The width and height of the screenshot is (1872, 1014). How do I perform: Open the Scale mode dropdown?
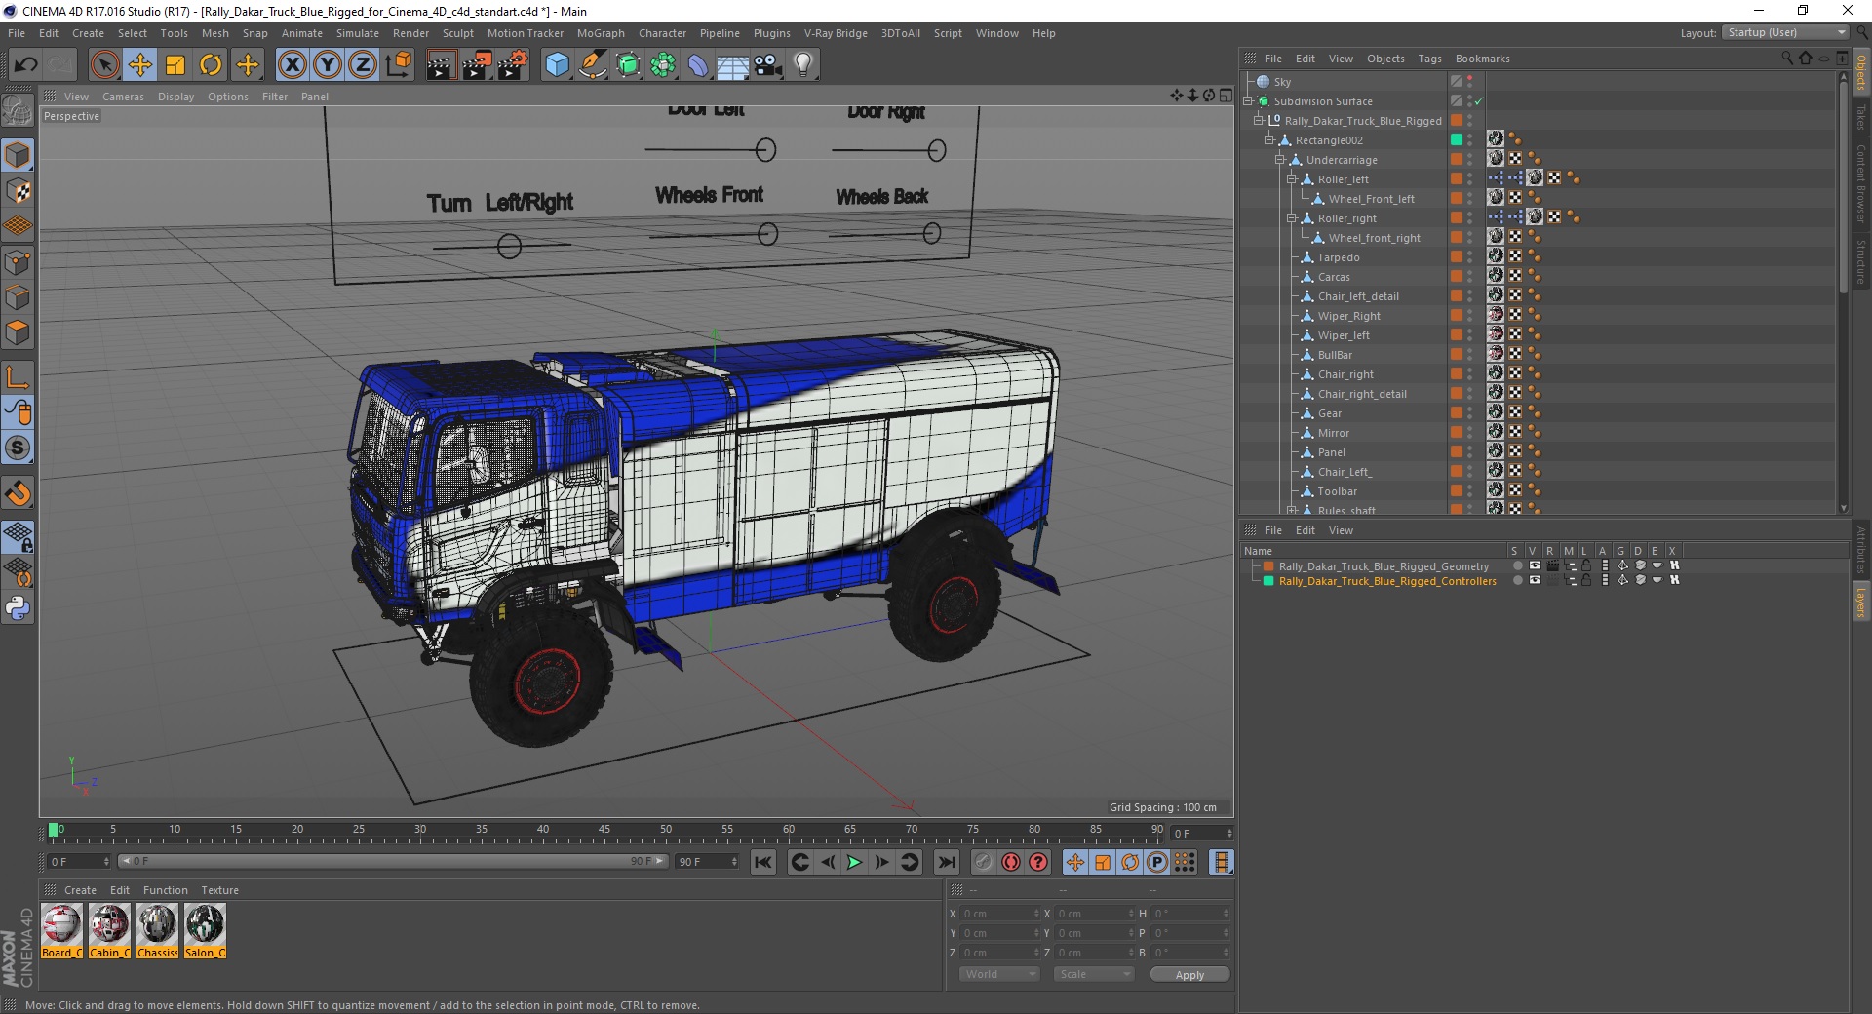click(1093, 974)
